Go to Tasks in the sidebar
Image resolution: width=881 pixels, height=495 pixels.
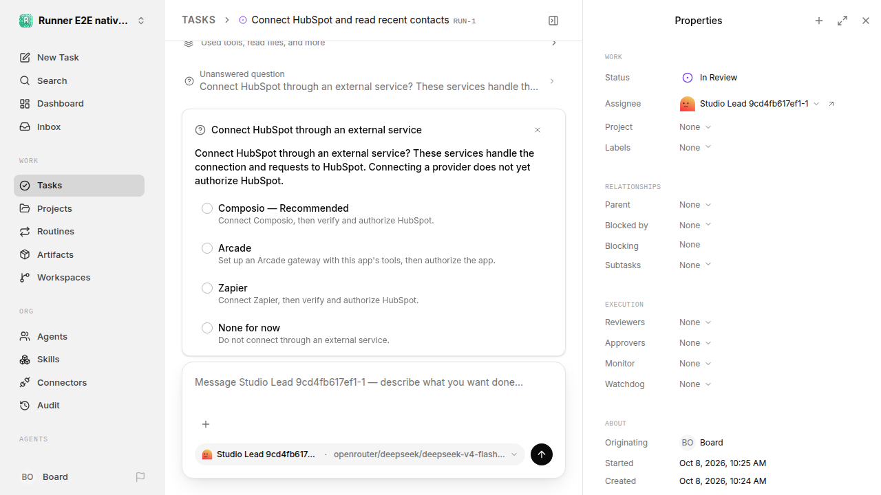point(79,186)
